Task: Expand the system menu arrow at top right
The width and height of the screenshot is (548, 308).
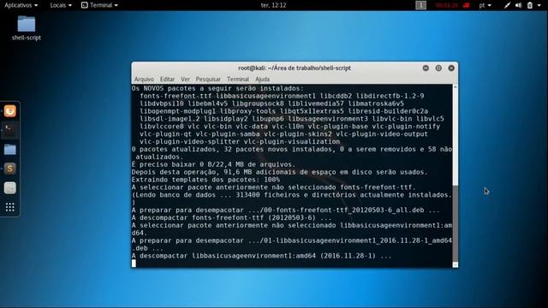Action: tap(539, 5)
